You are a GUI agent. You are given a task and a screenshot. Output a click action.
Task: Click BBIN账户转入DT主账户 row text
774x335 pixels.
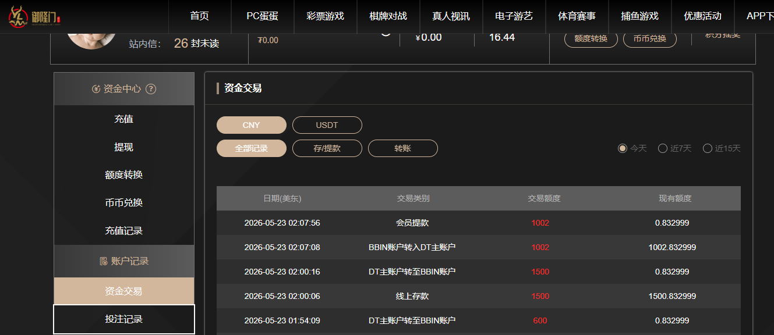pyautogui.click(x=412, y=247)
